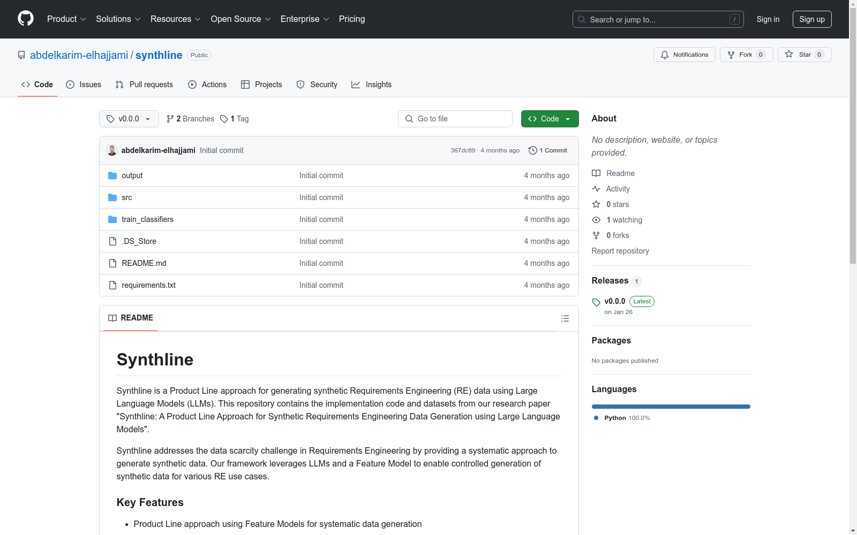The width and height of the screenshot is (857, 535).
Task: Open the synthline repository link
Action: point(159,55)
